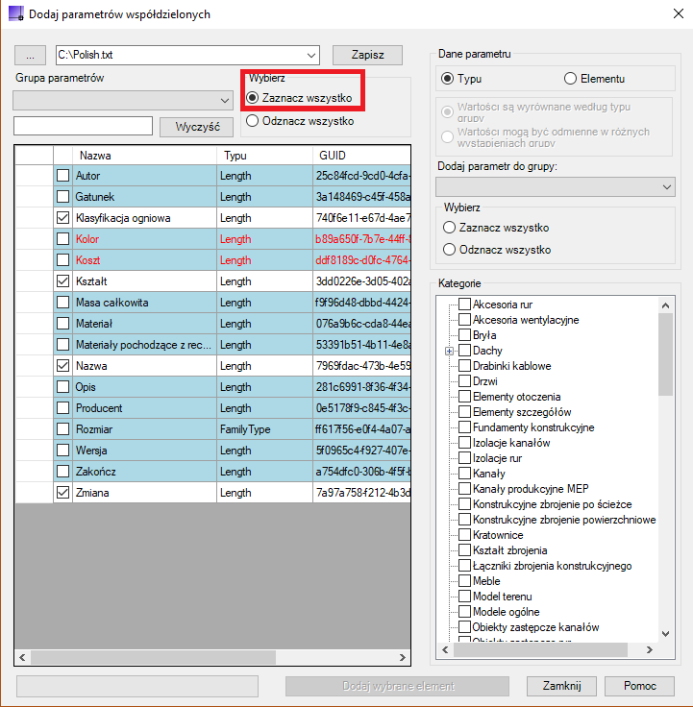
Task: Click the Zamknij button
Action: click(561, 686)
